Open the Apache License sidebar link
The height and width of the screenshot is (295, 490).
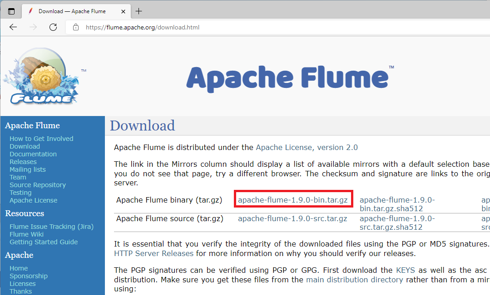34,200
